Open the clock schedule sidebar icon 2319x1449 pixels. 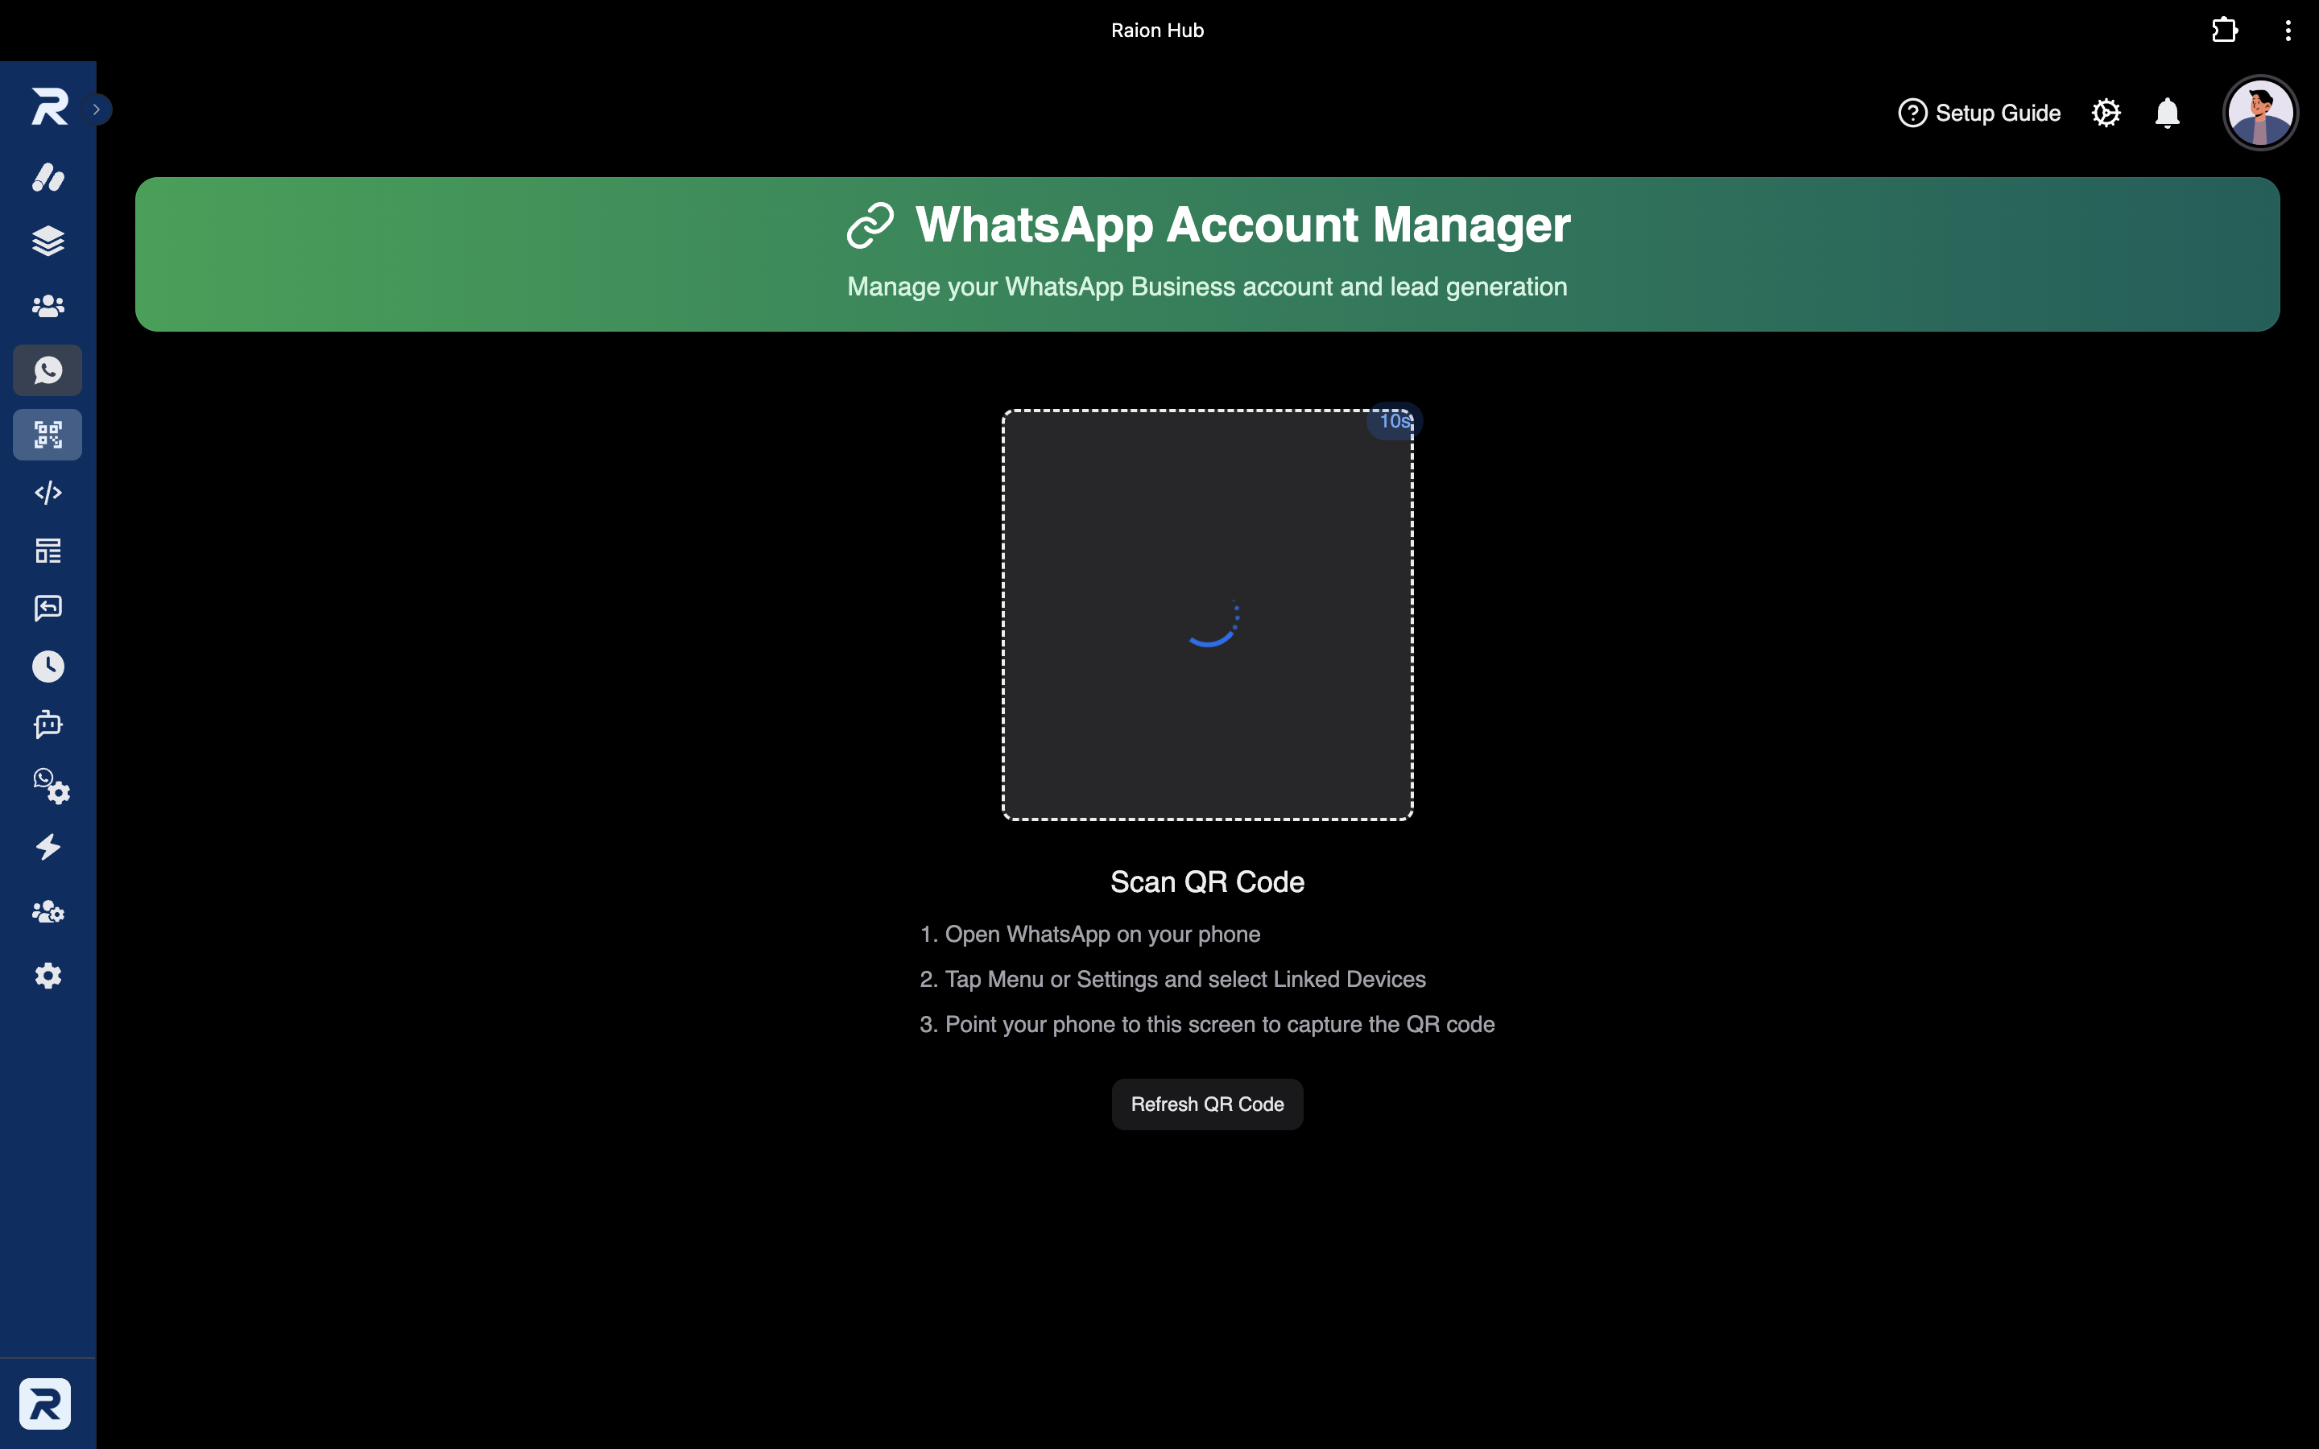click(x=48, y=666)
